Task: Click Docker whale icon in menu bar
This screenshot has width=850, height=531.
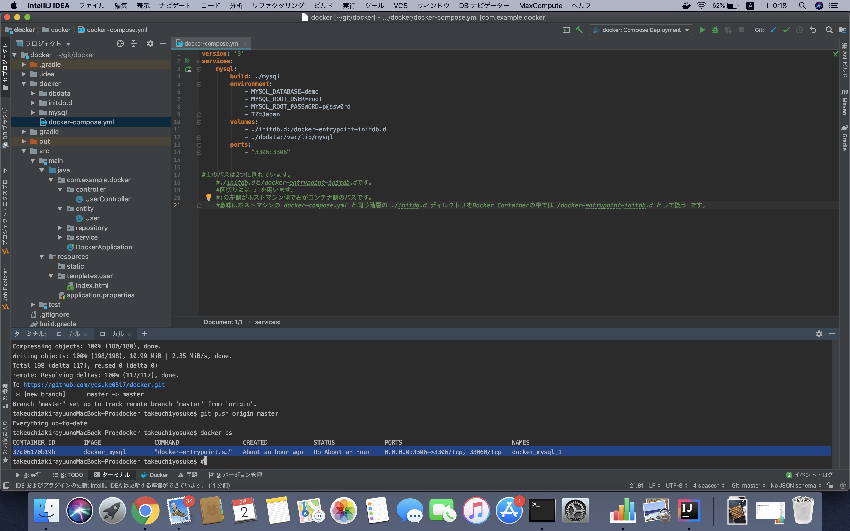Action: click(686, 6)
